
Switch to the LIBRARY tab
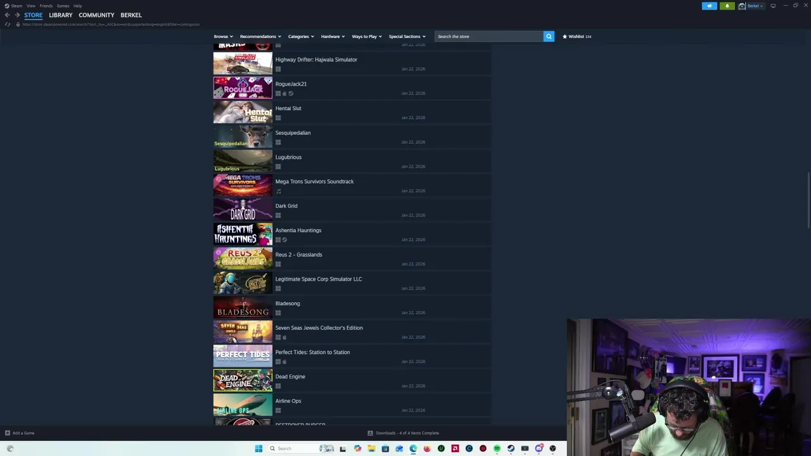coord(61,15)
